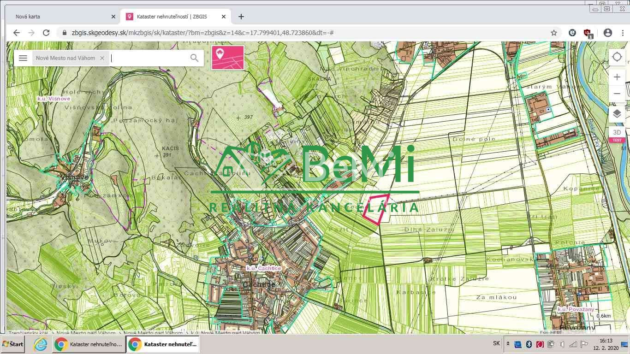
Task: Select the active Kataster Chrome taskbar button
Action: 162,344
